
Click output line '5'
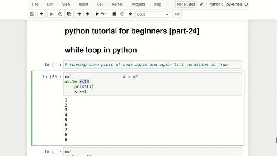point(66,120)
